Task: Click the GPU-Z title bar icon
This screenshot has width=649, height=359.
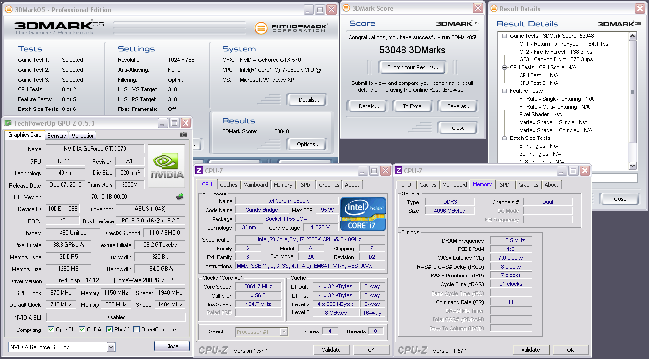Action: point(8,123)
